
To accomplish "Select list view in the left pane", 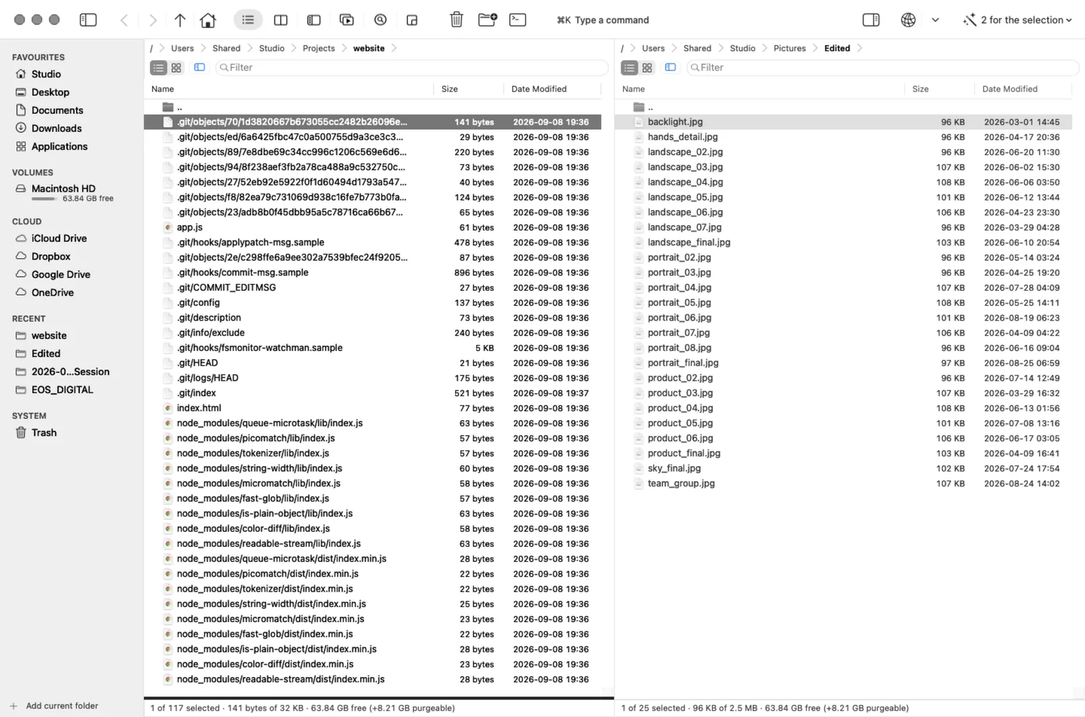I will pos(159,68).
